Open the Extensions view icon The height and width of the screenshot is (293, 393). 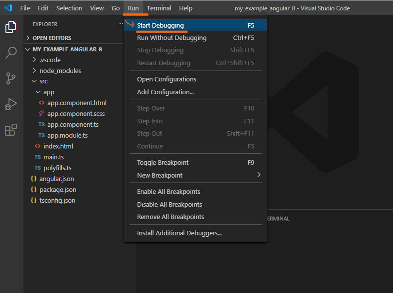tap(10, 130)
